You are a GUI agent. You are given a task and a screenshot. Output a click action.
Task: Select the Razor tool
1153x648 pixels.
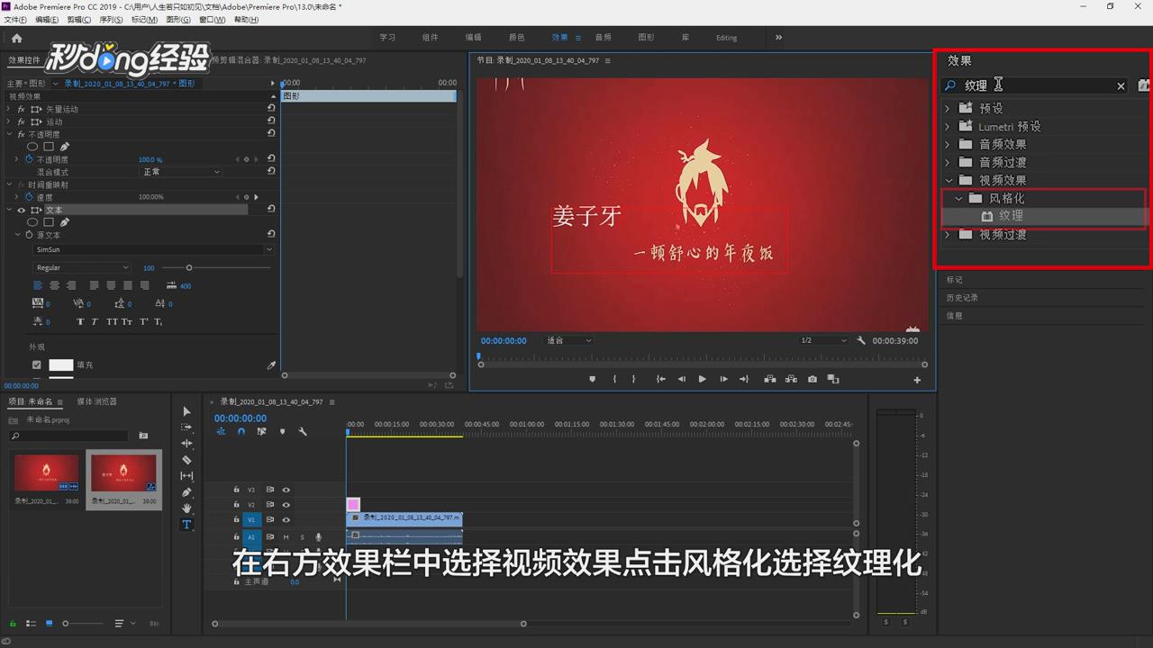186,460
